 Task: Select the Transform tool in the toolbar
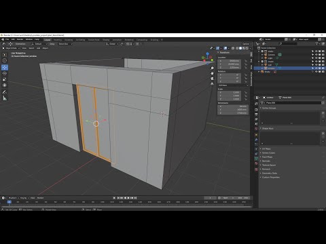5,85
